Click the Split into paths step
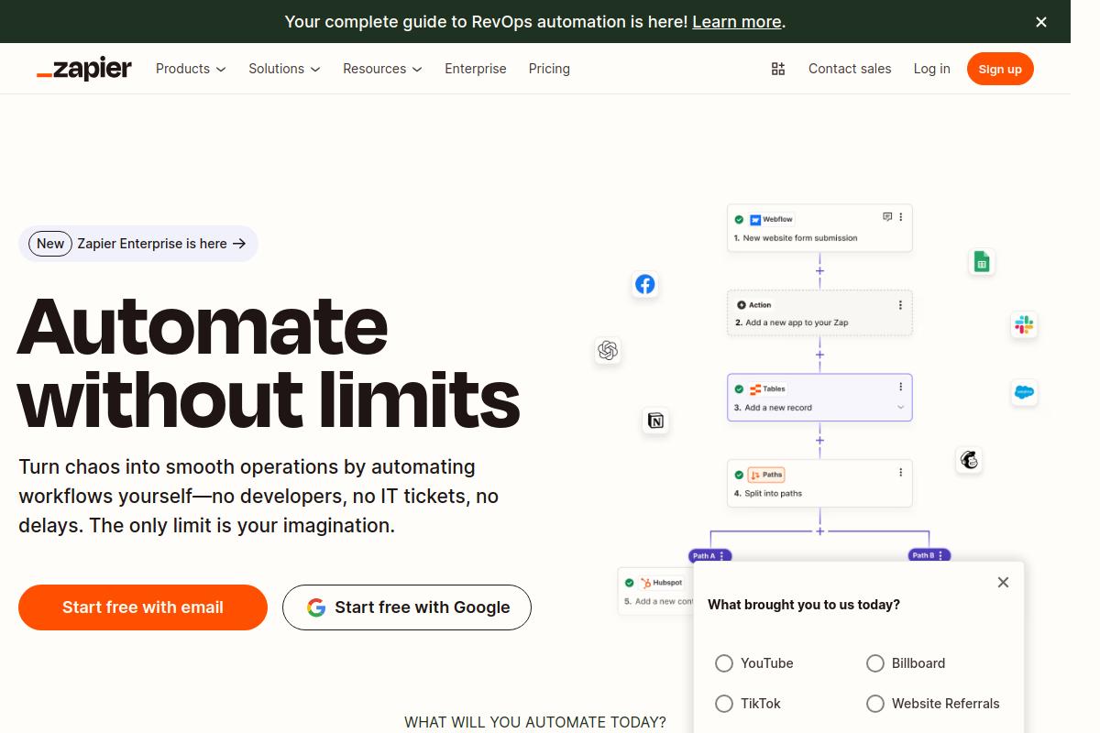 pos(820,483)
